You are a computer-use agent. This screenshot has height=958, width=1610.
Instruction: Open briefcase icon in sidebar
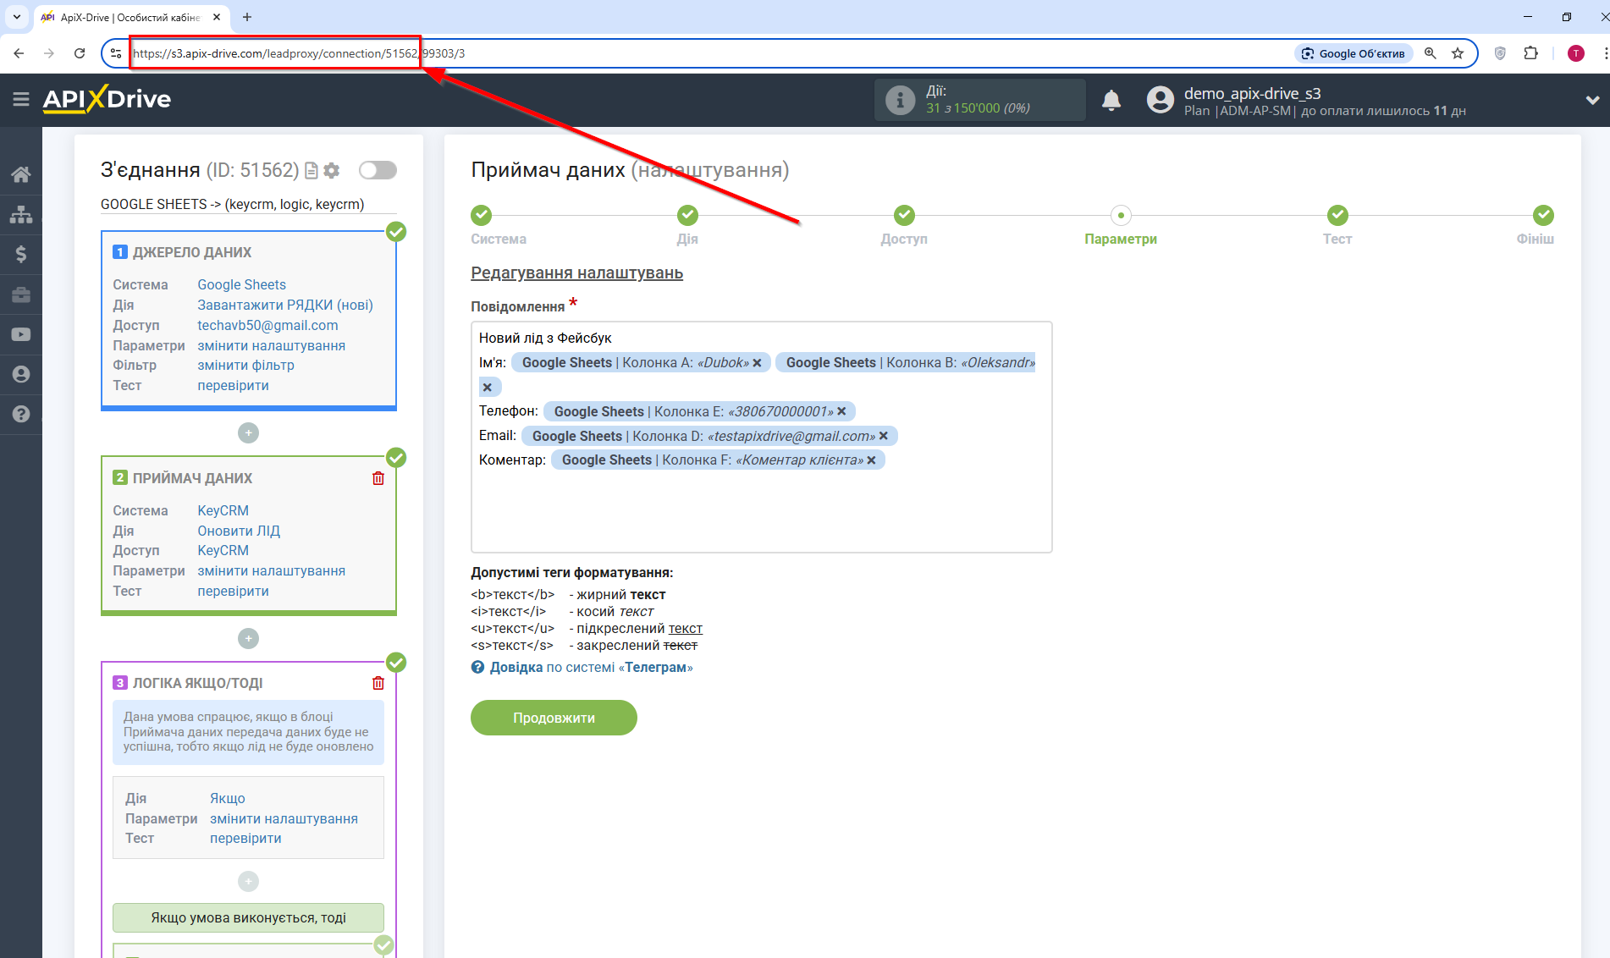pos(21,295)
